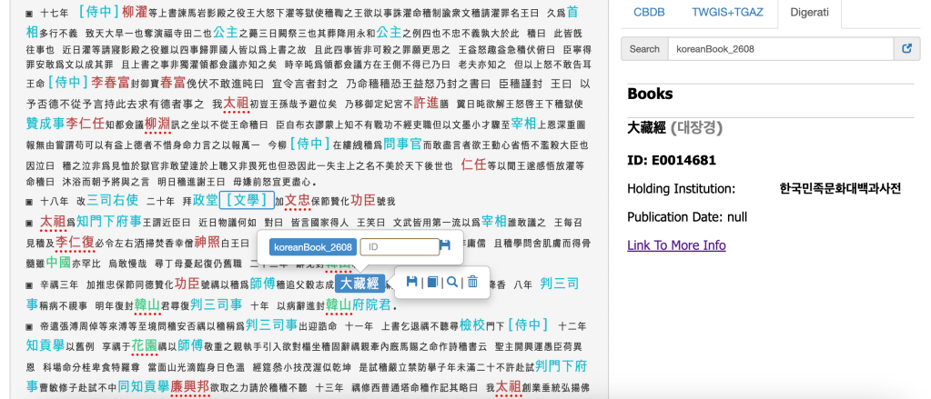Click the green tagged place 花園
931x399 pixels.
(145, 345)
